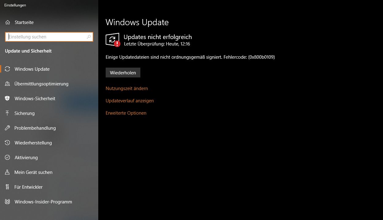The width and height of the screenshot is (383, 220).
Task: Open Erweiterte Optionen link
Action: point(126,113)
